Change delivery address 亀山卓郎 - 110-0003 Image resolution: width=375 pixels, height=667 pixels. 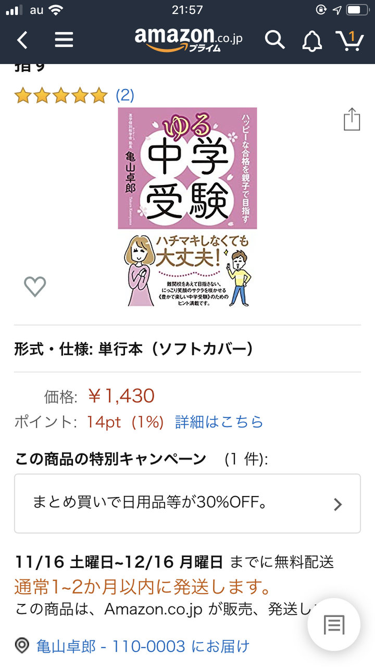(x=143, y=647)
